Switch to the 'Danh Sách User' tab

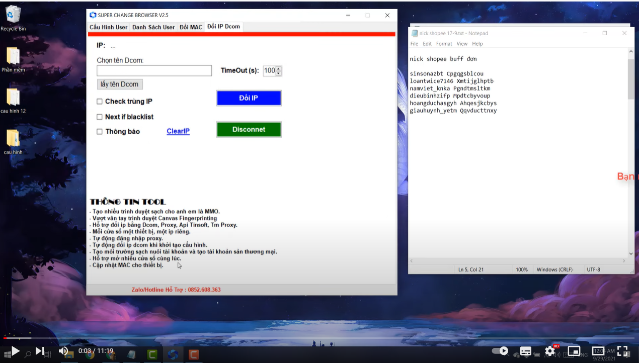point(153,27)
